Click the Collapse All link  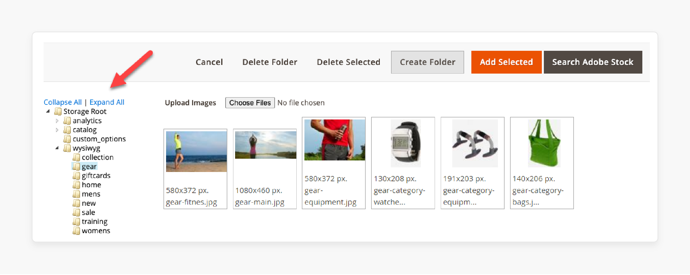[63, 102]
